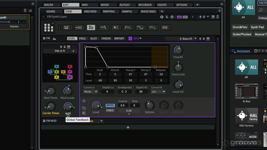This screenshot has height=150, width=267.
Task: Select operator 1 box in algorithm diagram
Action: tap(50, 72)
